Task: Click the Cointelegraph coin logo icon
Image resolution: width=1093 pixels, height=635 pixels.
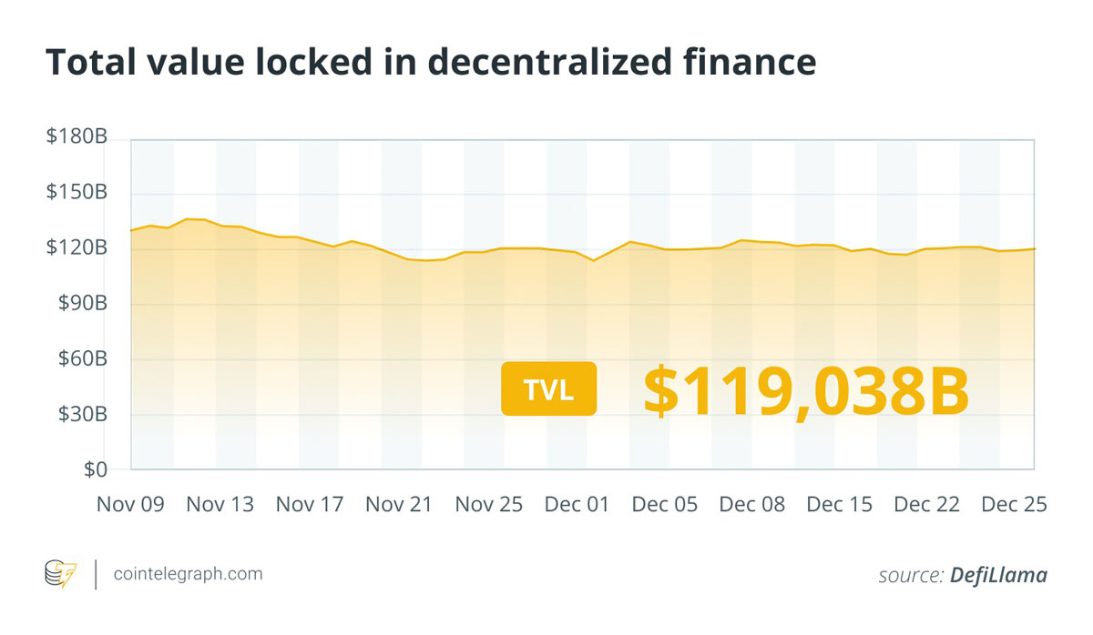Action: [x=61, y=574]
